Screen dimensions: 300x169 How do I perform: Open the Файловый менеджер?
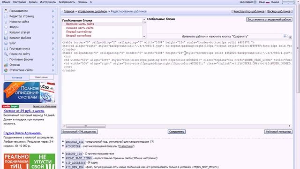click(x=278, y=131)
